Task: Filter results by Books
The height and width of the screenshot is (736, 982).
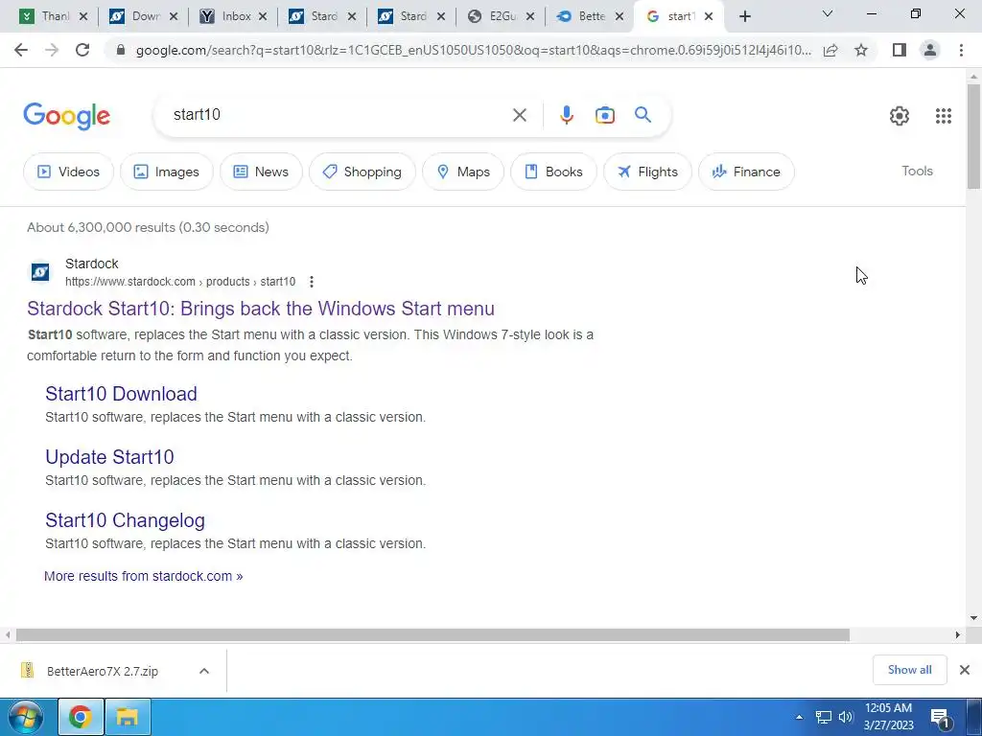Action: [553, 172]
